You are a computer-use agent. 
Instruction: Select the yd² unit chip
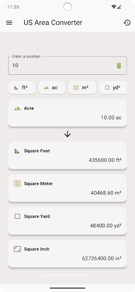[113, 88]
